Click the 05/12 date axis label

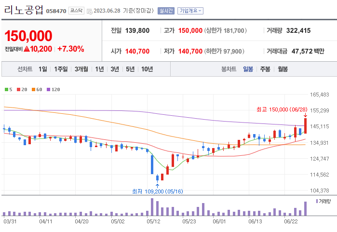(x=153, y=221)
